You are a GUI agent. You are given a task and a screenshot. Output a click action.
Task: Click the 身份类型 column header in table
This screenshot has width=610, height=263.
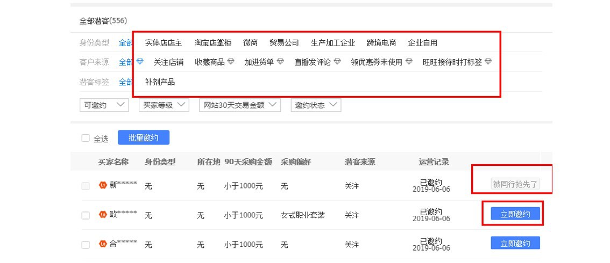[x=160, y=162]
